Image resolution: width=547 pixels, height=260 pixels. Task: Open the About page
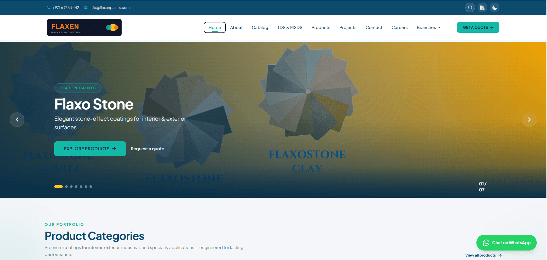236,28
